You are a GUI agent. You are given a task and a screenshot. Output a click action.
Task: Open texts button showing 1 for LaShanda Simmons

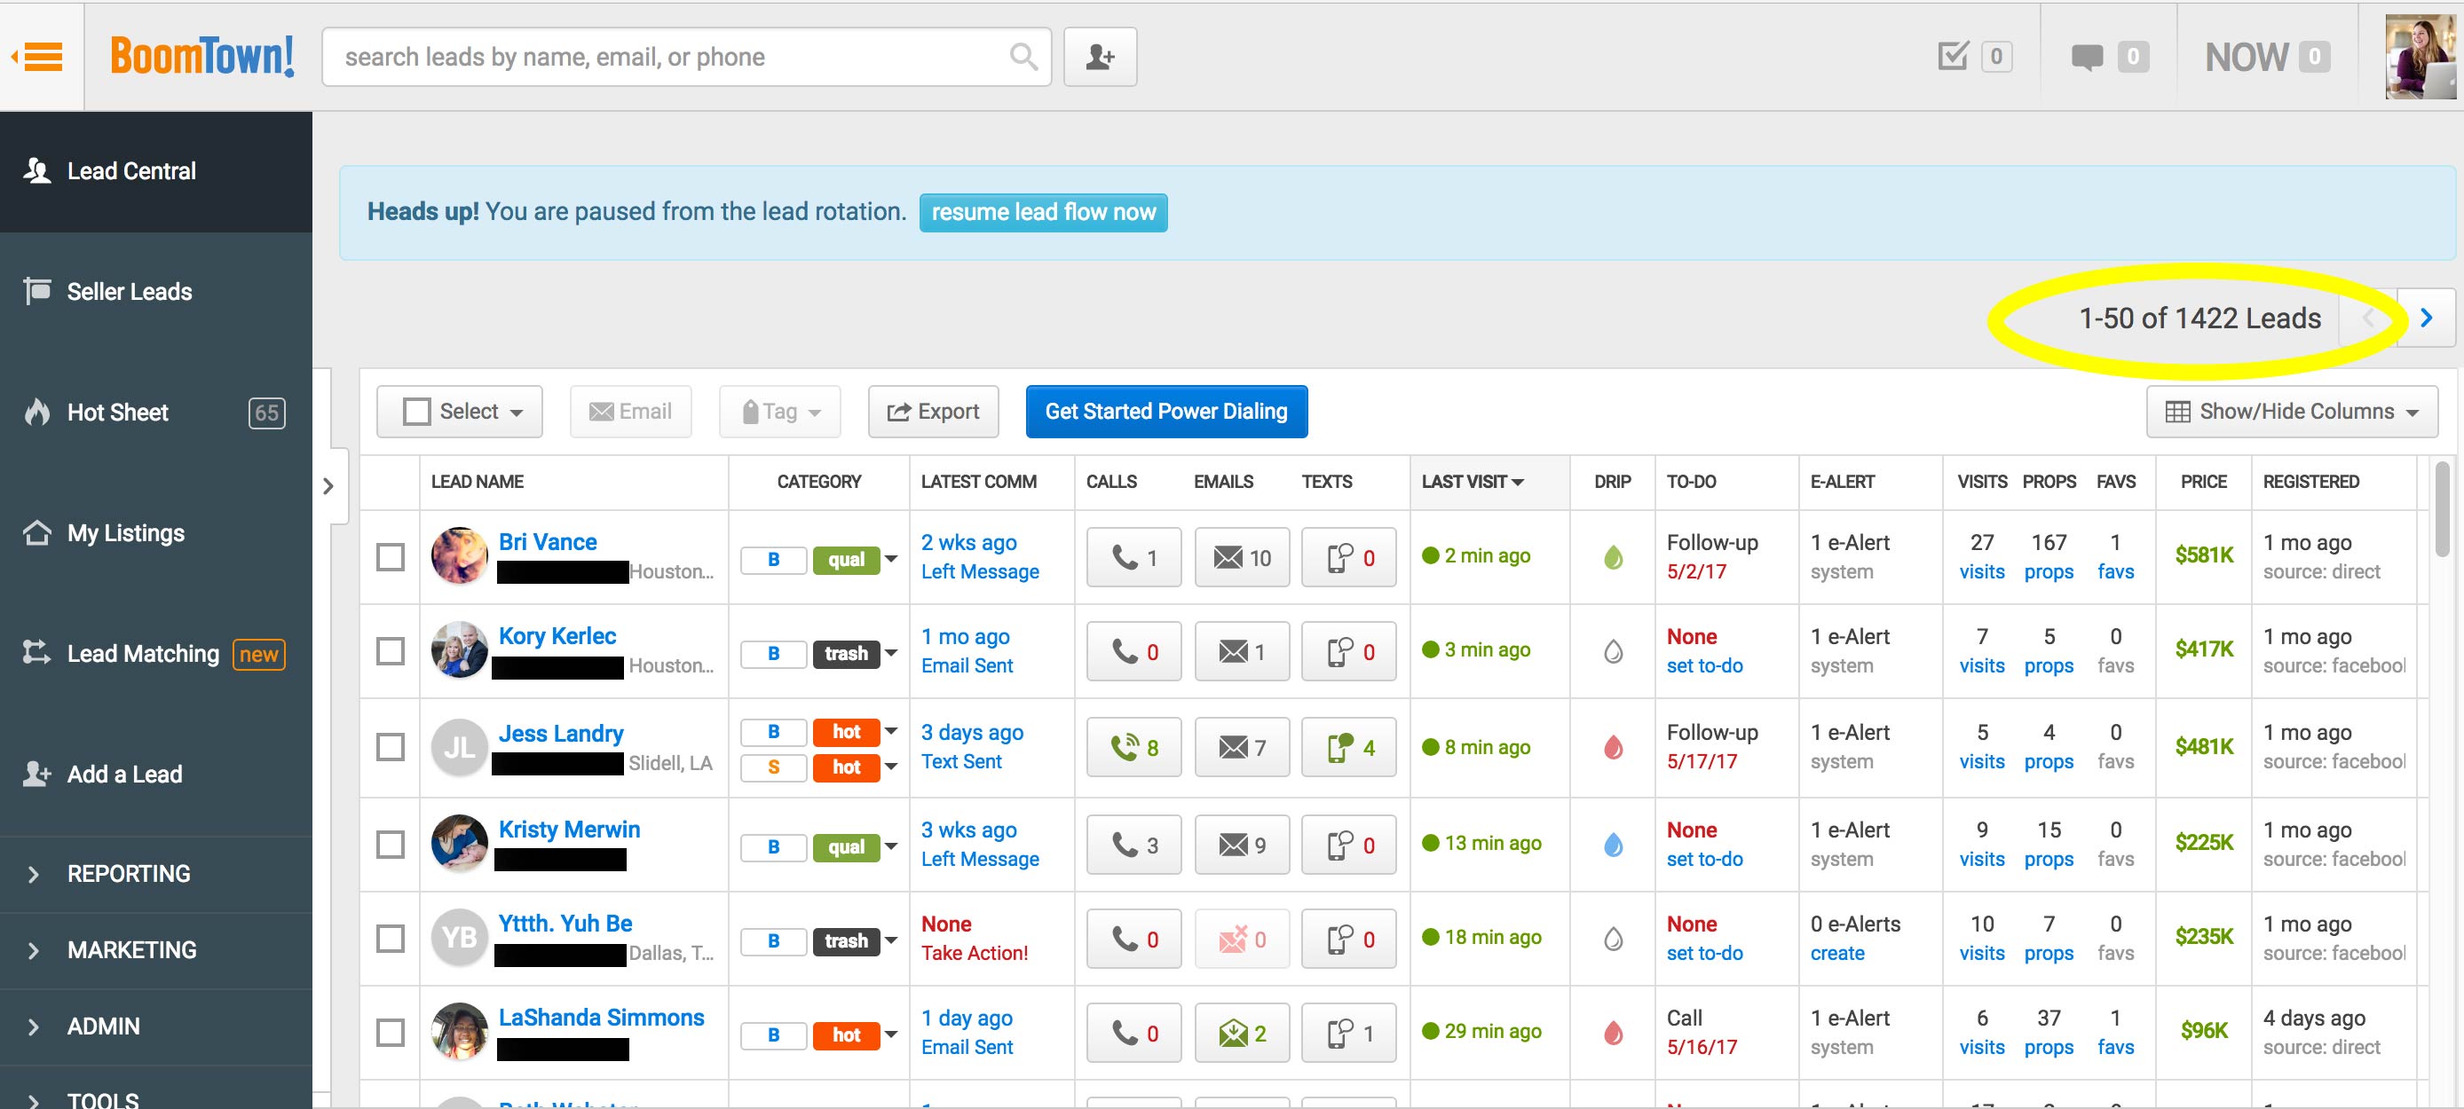[1348, 1034]
